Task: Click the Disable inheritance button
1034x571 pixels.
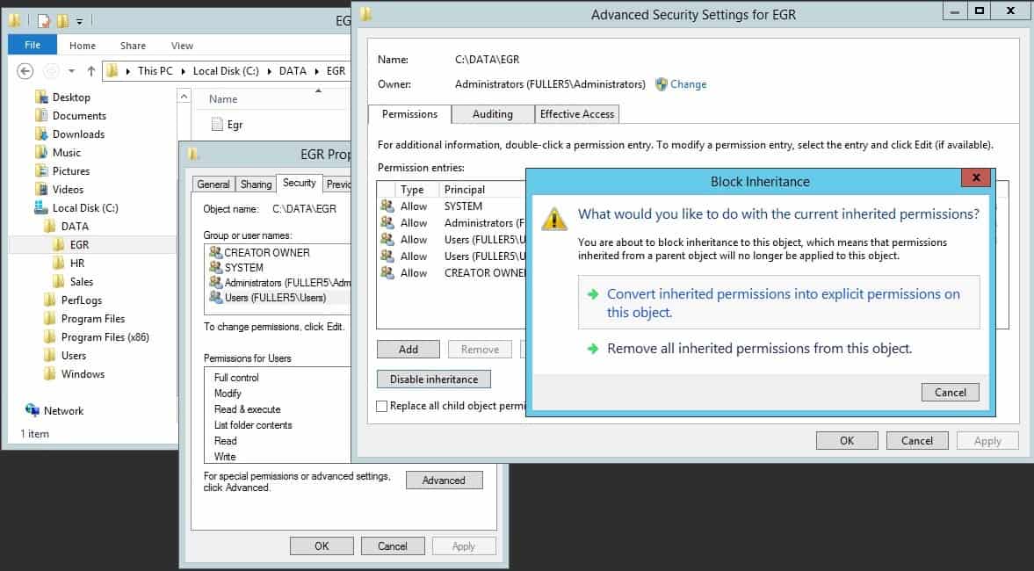Action: tap(434, 379)
